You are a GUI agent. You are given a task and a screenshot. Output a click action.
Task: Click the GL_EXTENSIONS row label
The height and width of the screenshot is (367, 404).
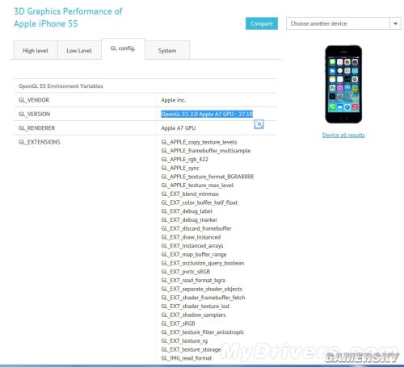coord(40,142)
